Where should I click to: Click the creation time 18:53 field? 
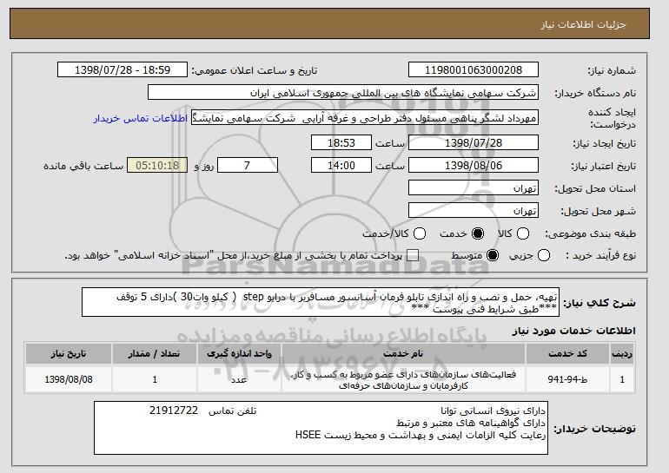point(341,142)
